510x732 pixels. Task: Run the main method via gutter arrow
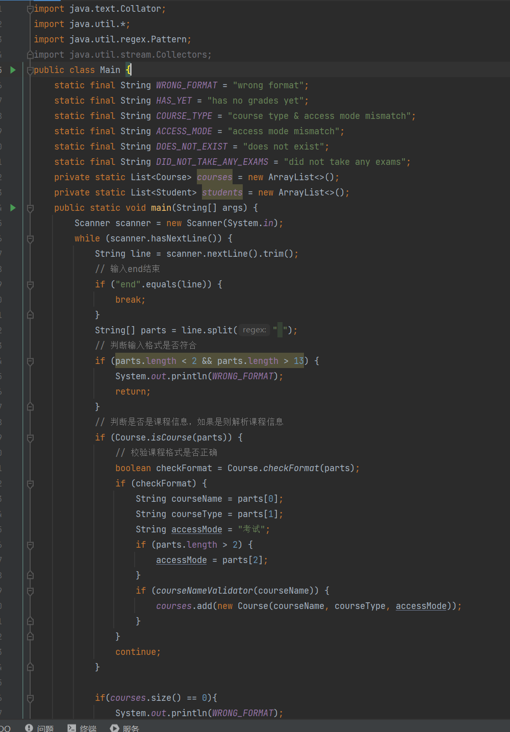click(13, 208)
